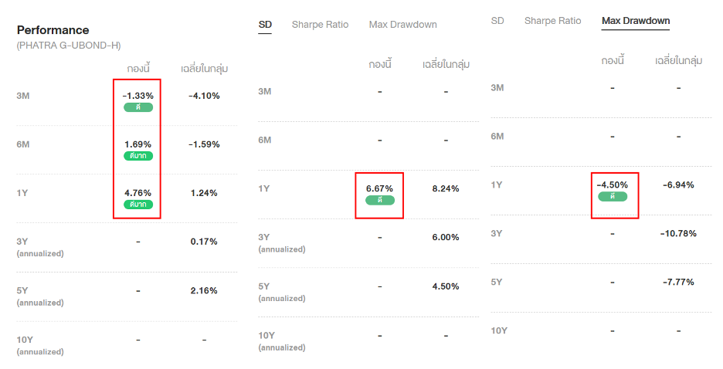Click the ดี badge under the 6.67% SD value
723x369 pixels.
[379, 200]
